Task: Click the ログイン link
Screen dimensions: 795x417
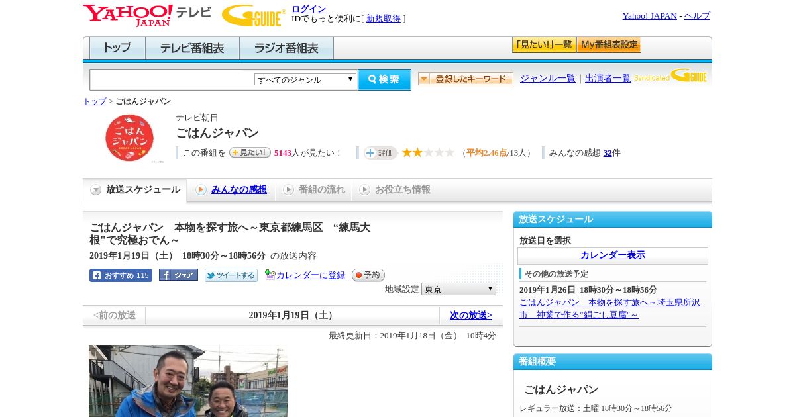Action: coord(309,9)
